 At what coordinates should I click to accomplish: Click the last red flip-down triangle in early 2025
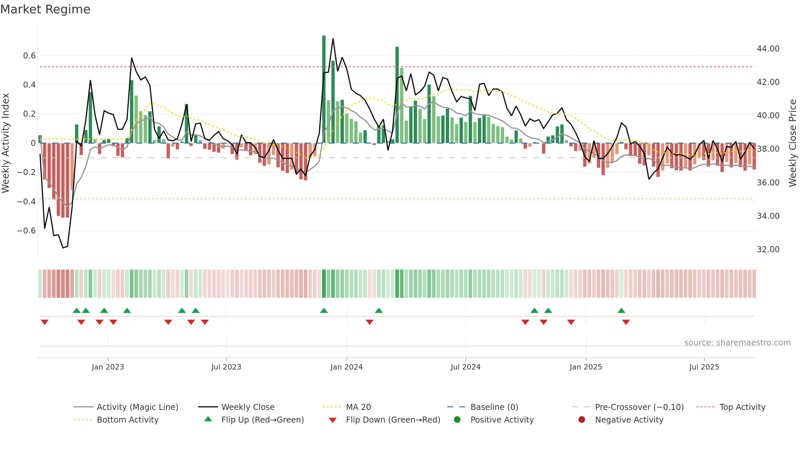point(626,322)
